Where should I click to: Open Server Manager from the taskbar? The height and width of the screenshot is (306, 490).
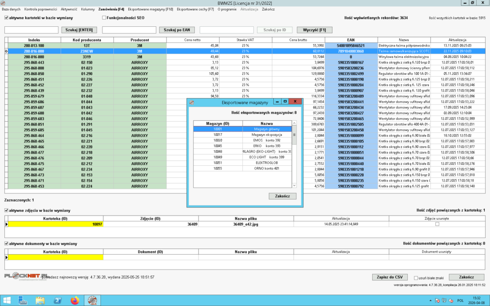(x=22, y=300)
